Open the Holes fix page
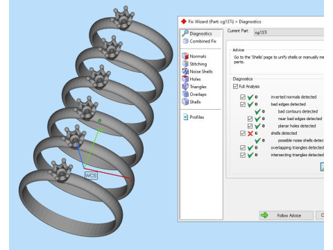This screenshot has width=333, height=250. [191, 79]
